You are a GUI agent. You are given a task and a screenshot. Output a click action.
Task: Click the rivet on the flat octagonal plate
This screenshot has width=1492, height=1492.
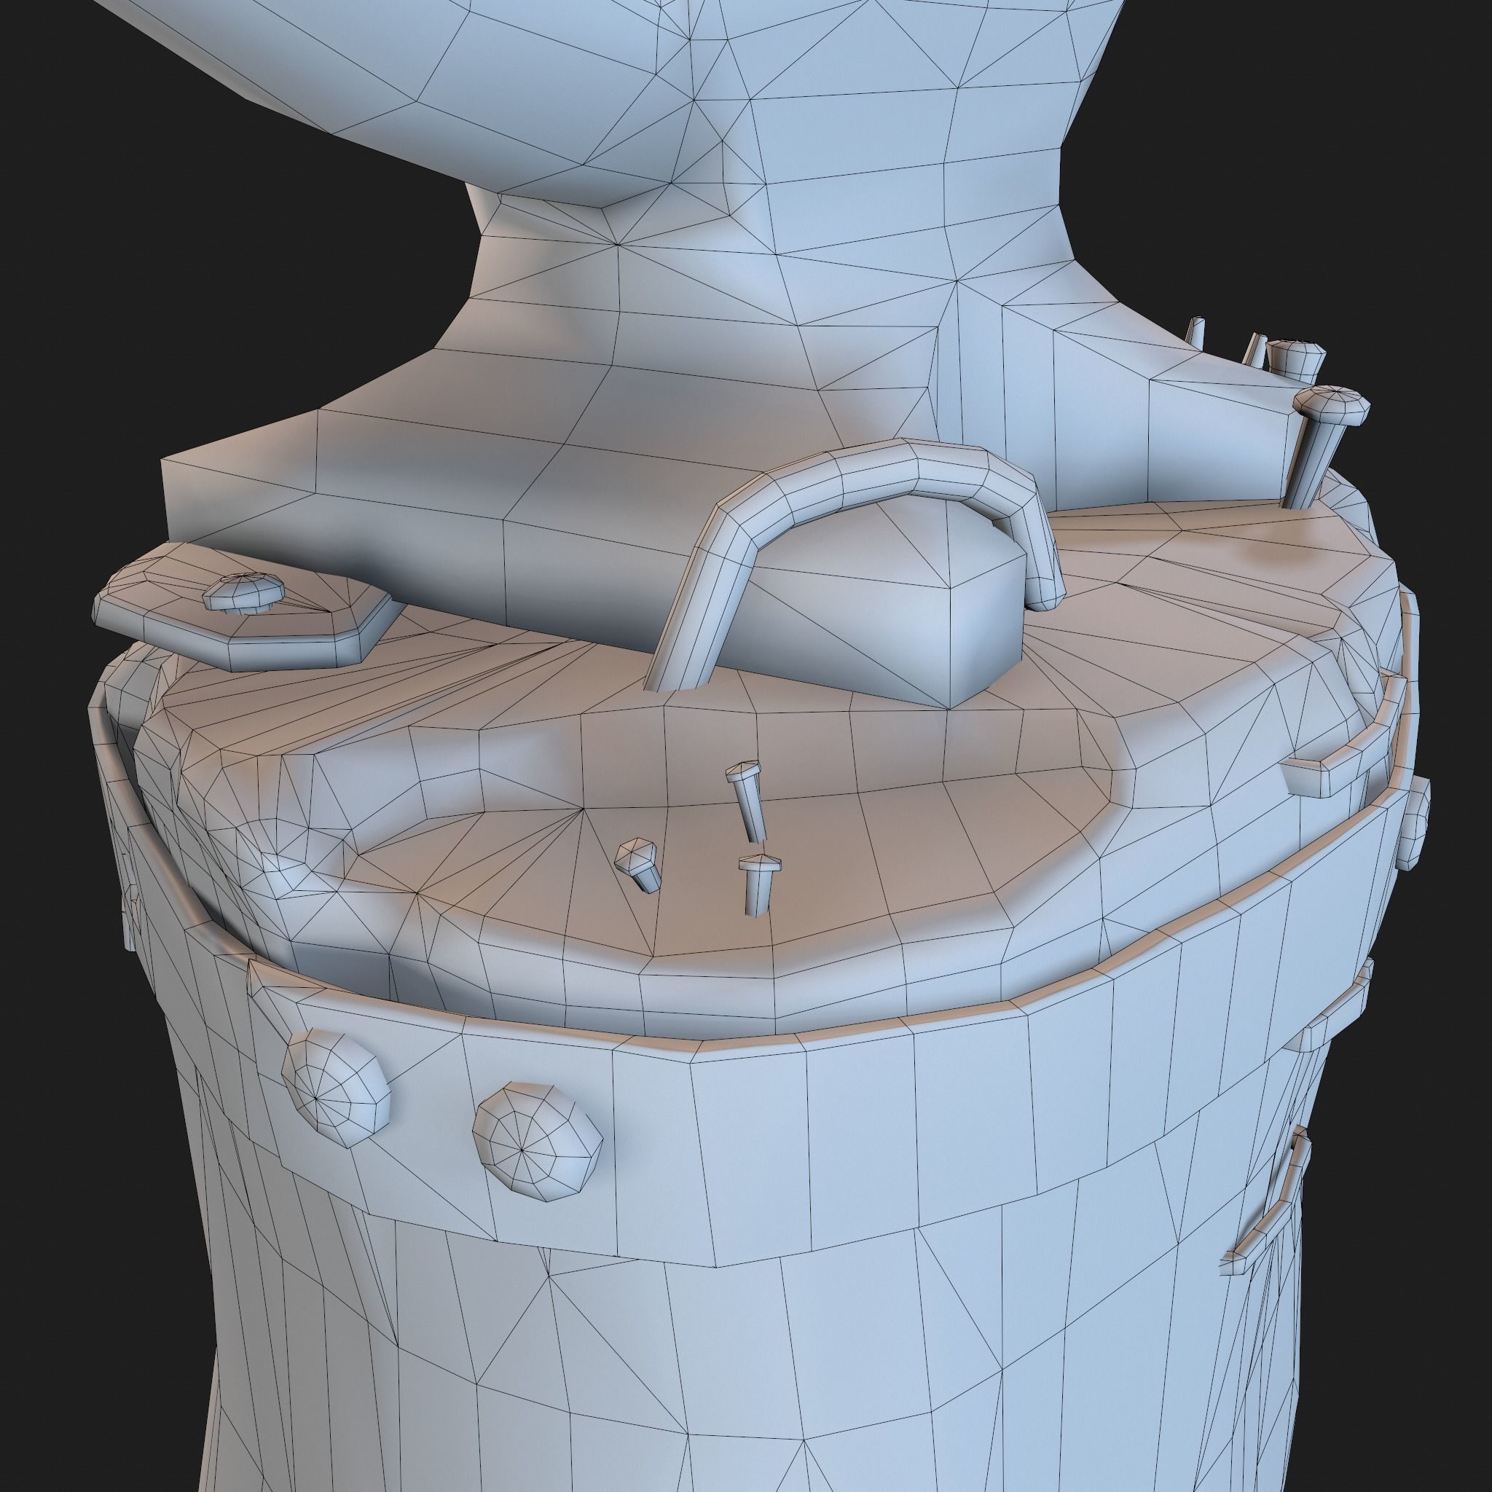point(243,593)
